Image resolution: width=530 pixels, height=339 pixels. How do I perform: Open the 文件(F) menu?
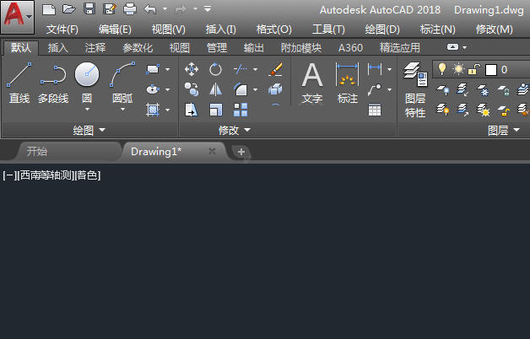pyautogui.click(x=62, y=30)
